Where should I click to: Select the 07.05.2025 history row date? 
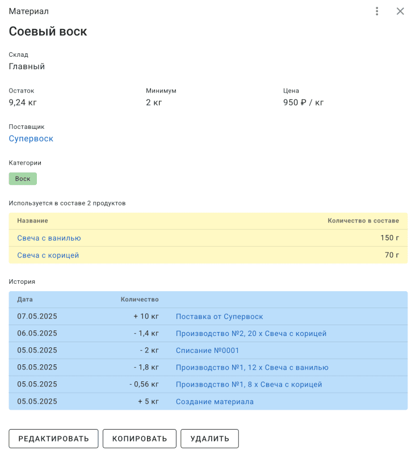click(x=37, y=317)
